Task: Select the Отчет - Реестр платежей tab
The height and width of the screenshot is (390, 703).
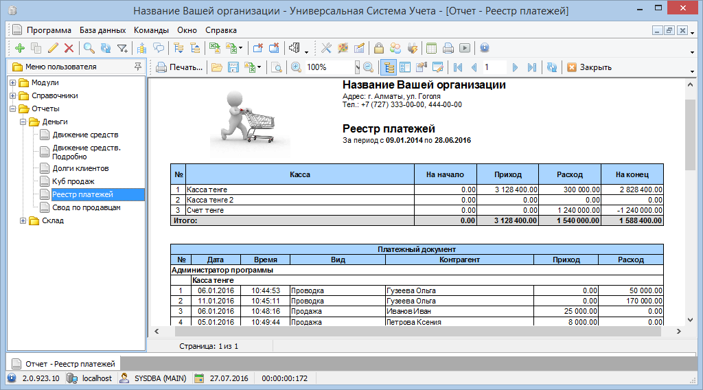Action: pos(64,363)
